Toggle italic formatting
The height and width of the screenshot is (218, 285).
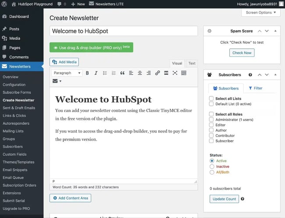pyautogui.click(x=96, y=73)
